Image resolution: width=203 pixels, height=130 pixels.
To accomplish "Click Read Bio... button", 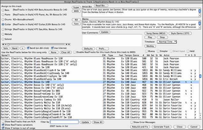I will [101, 5].
